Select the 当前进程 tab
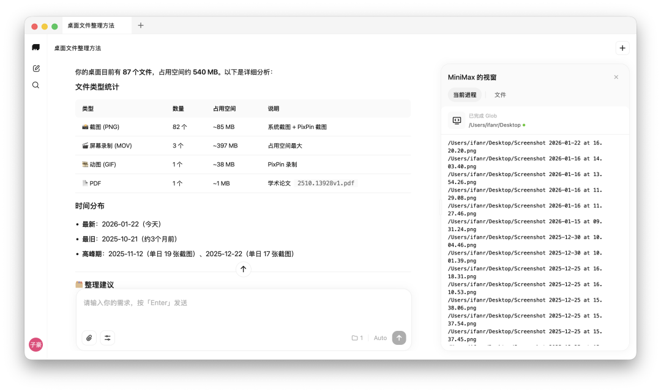Screen dimensions: 661x392 point(465,95)
